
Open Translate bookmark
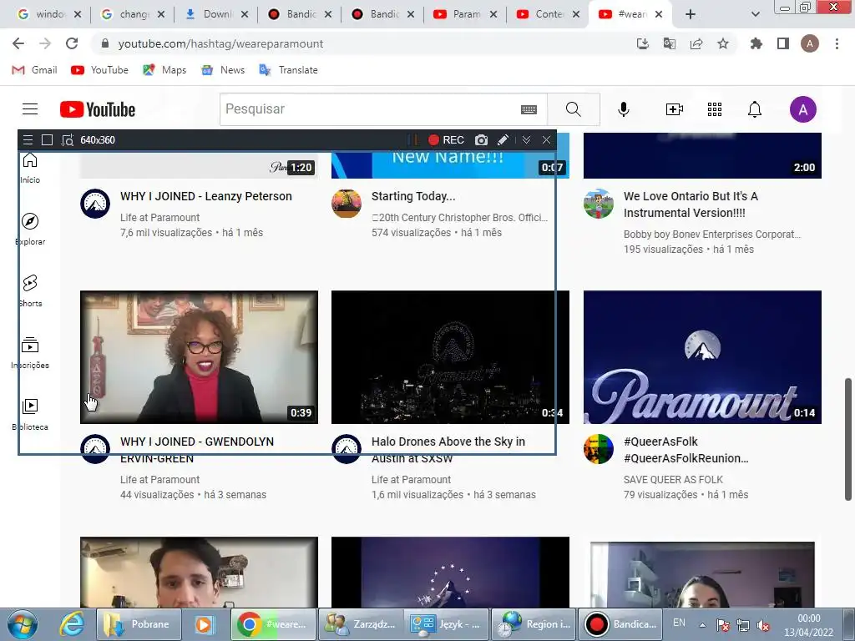288,70
